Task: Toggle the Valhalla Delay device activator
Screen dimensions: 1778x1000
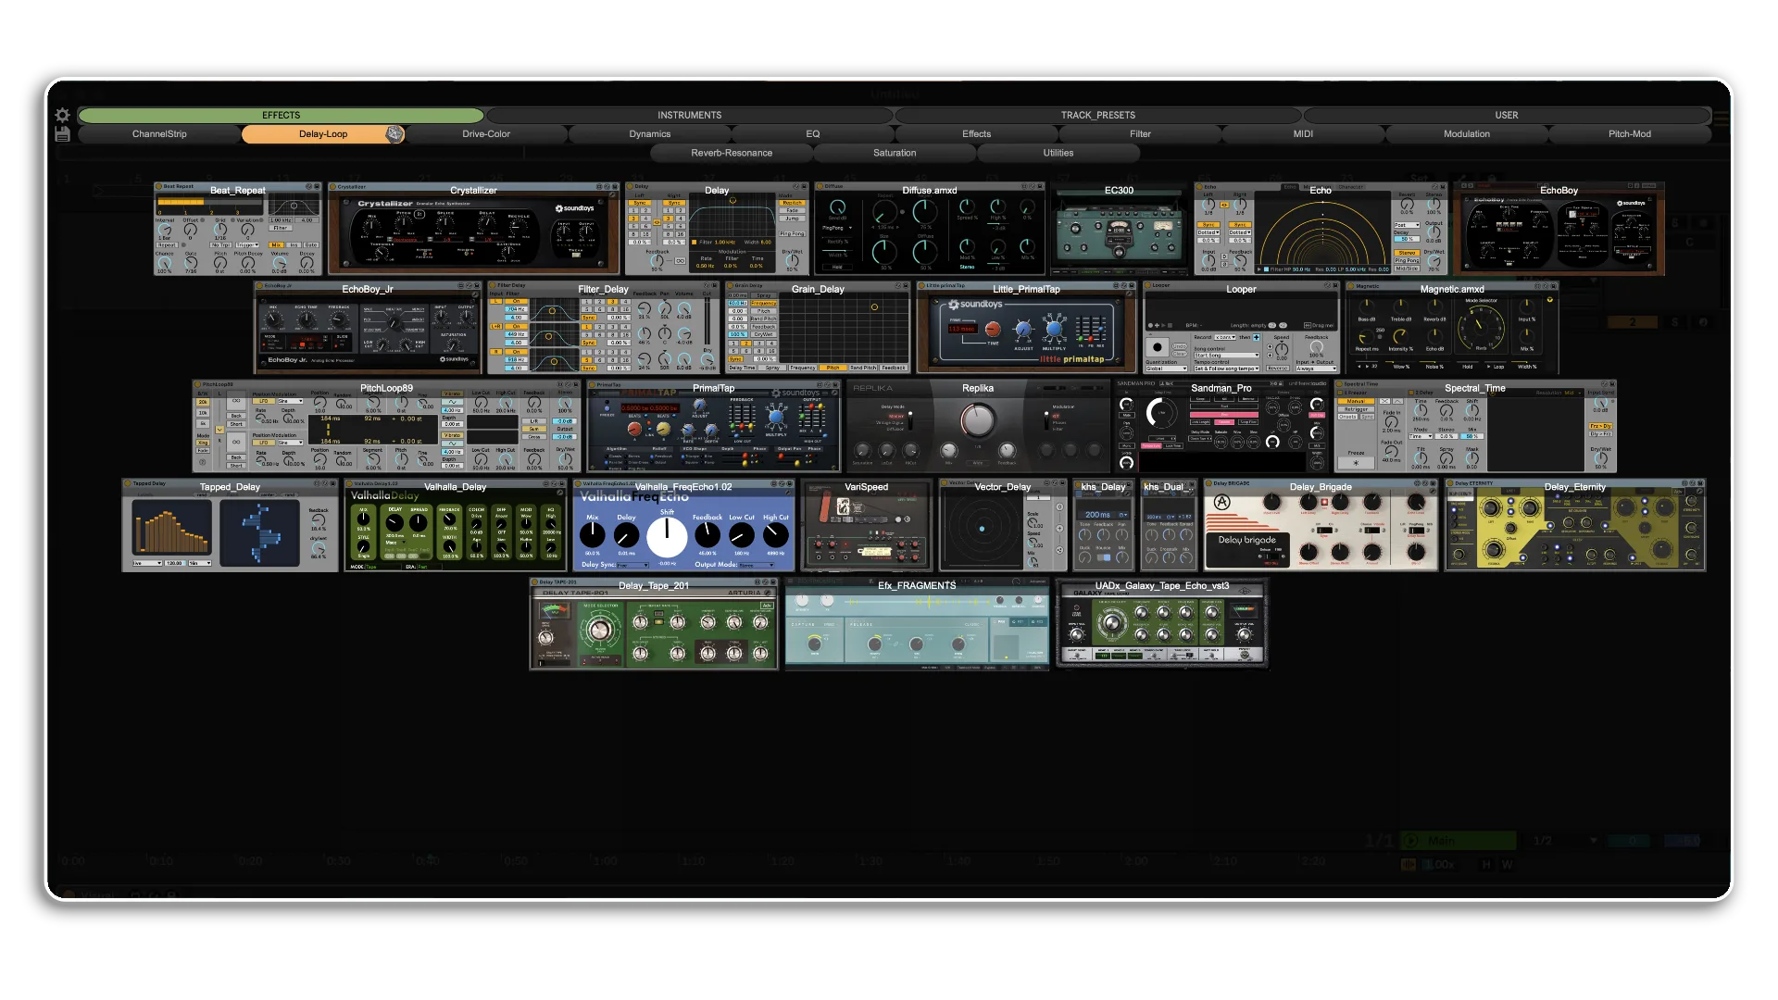Action: click(349, 483)
